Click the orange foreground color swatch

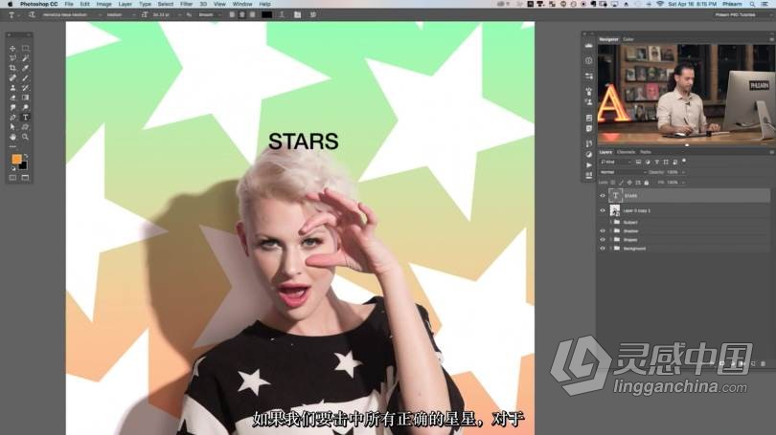tap(16, 159)
